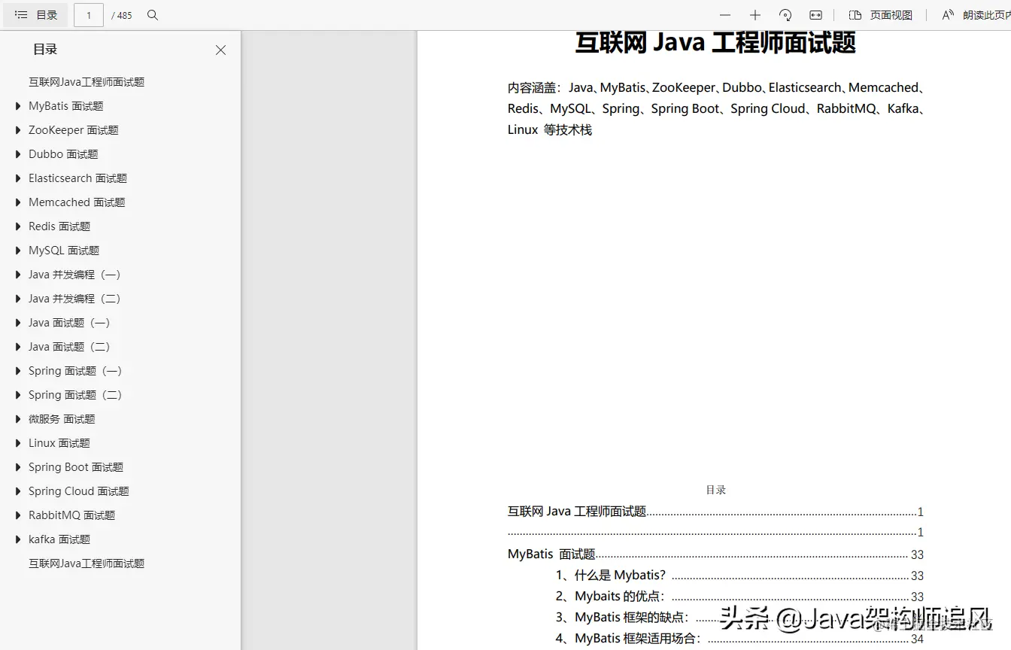Expand kafka 面试题 arrow
1011x650 pixels.
18,539
